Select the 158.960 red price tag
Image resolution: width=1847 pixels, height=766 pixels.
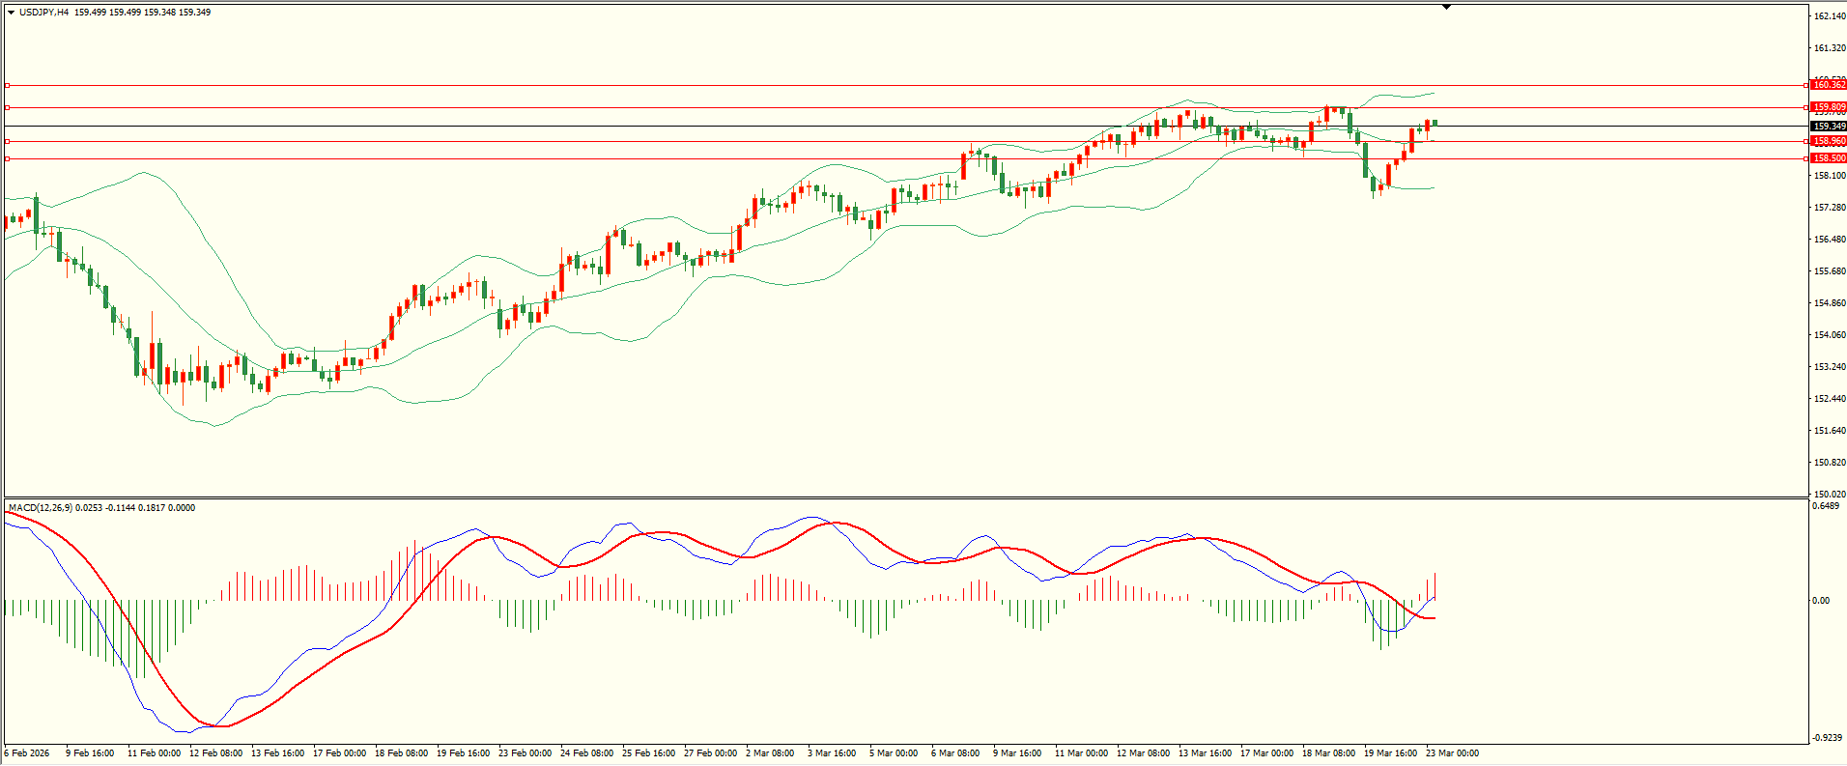pos(1828,141)
